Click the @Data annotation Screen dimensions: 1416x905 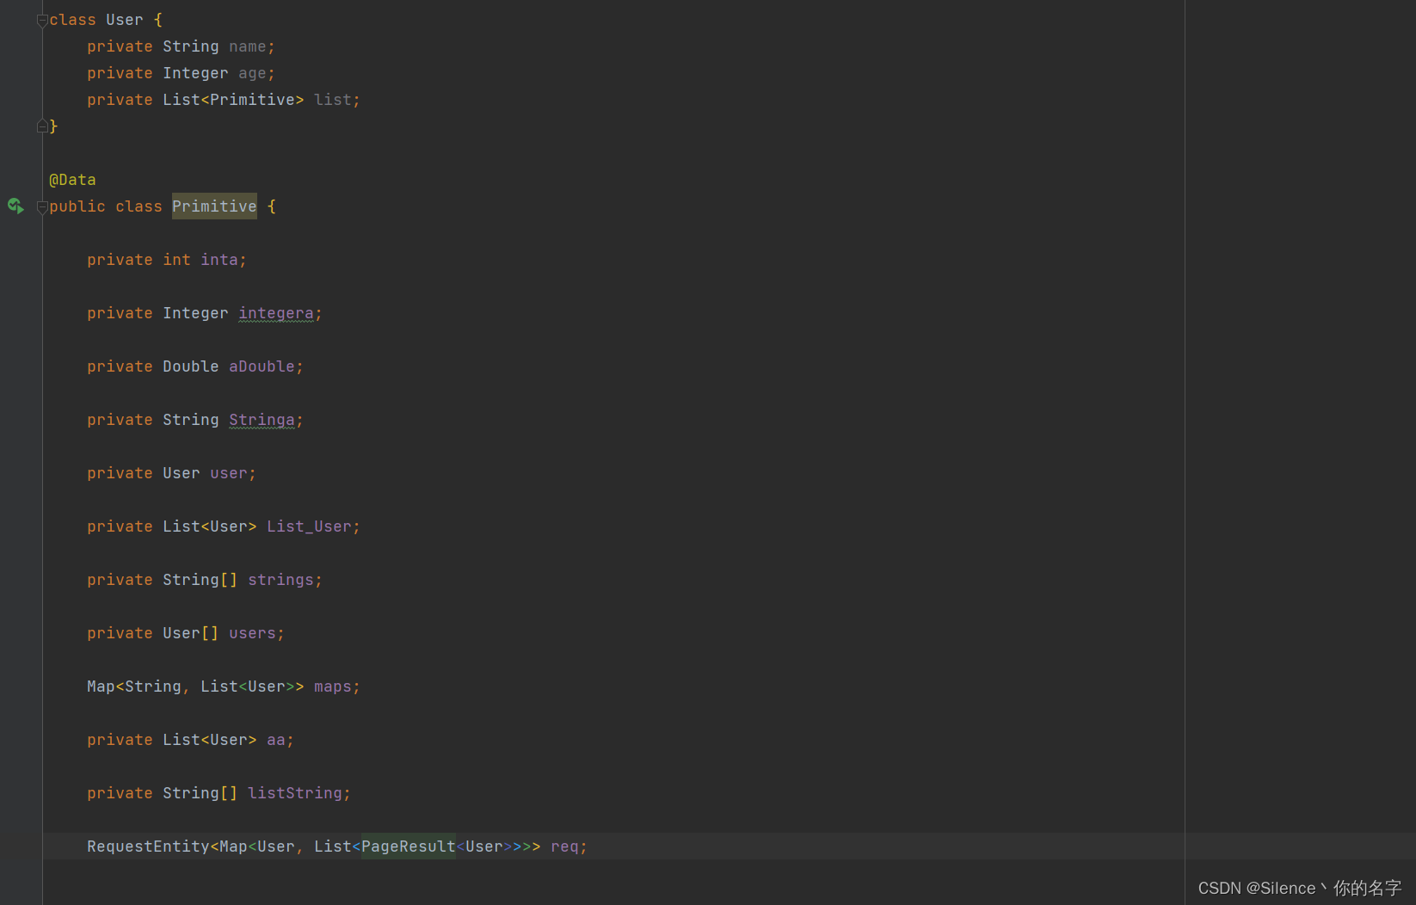pos(72,180)
